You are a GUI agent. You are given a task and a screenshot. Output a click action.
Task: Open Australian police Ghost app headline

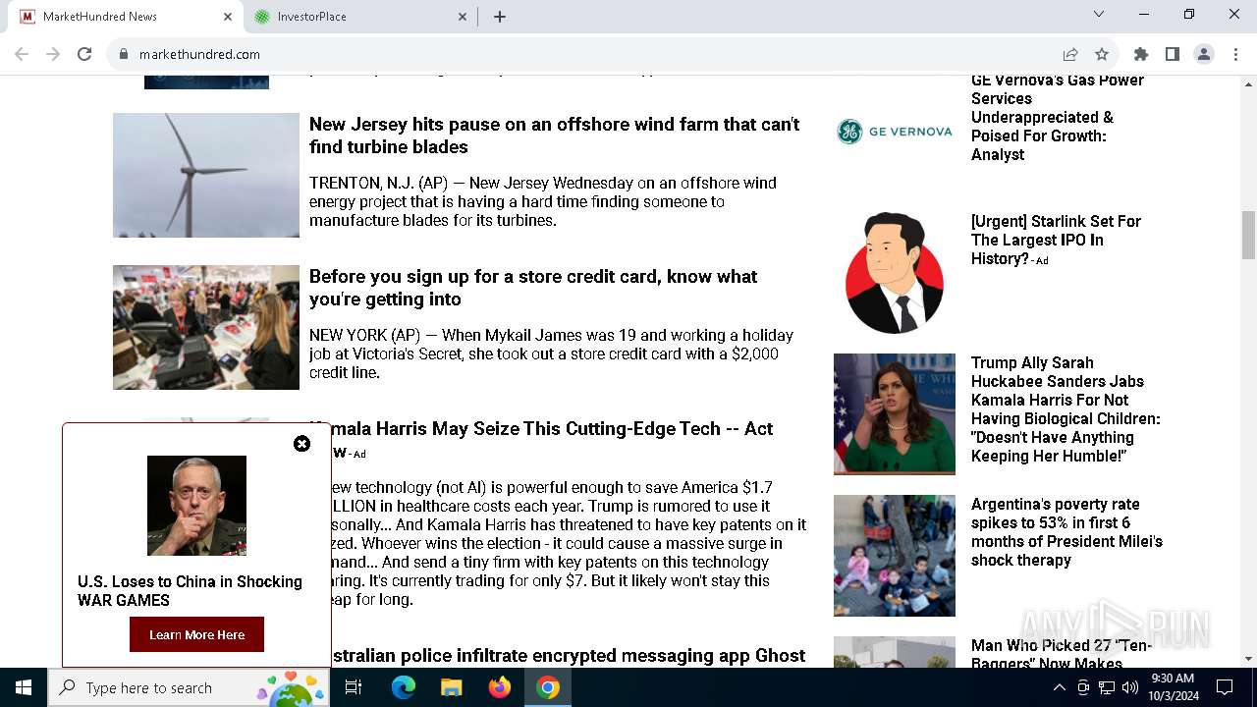click(x=569, y=655)
